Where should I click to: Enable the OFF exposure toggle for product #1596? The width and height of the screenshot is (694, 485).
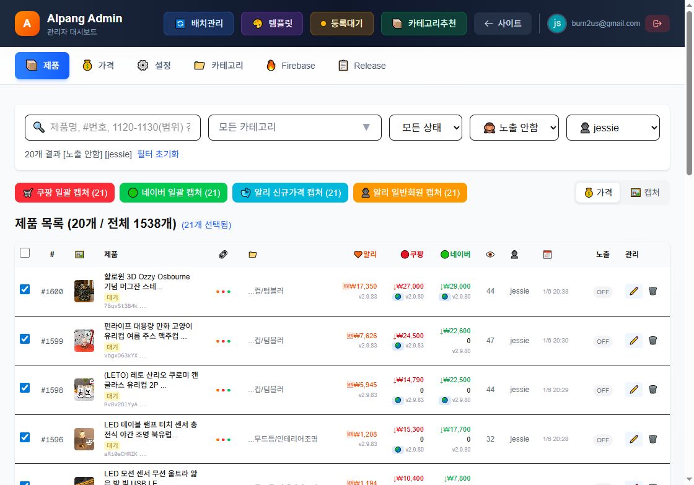click(602, 440)
